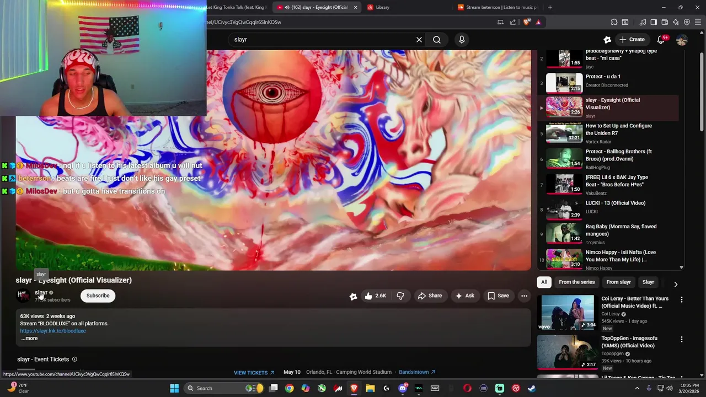
Task: Toggle the browser sidebar panel icon
Action: tap(654, 22)
